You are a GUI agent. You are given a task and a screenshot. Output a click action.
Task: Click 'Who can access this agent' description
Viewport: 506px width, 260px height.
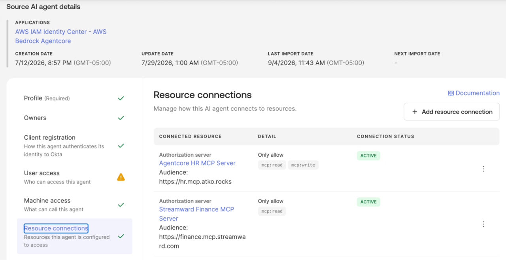(57, 182)
